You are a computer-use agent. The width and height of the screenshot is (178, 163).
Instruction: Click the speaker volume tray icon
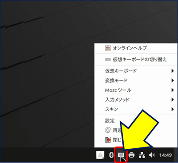click(x=152, y=155)
